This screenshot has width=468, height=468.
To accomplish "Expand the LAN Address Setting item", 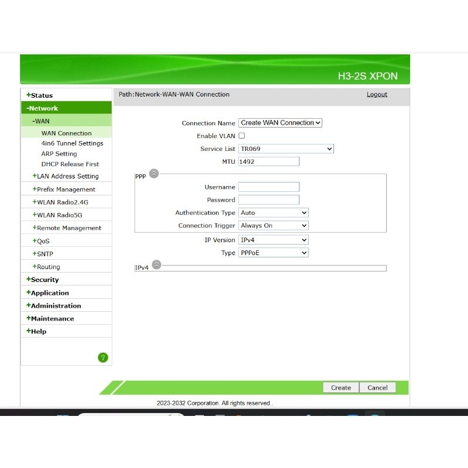I will 67,176.
